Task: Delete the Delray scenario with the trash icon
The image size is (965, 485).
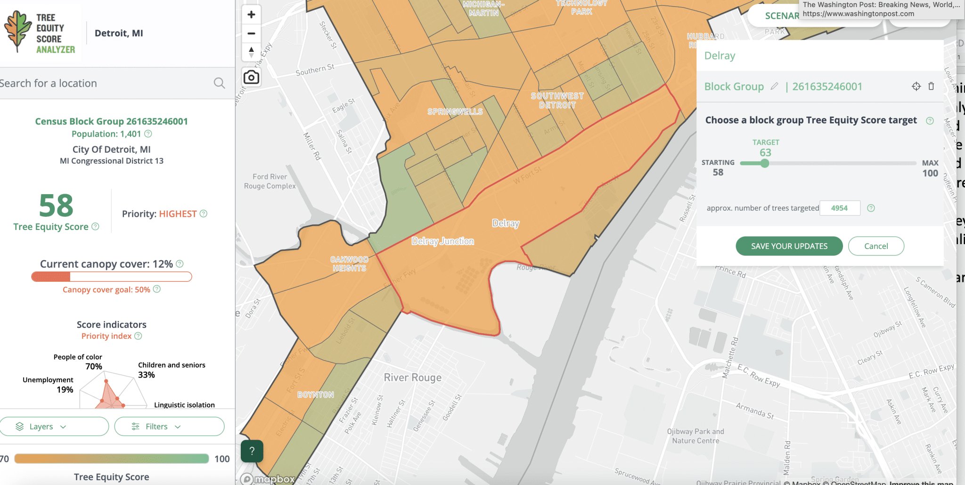Action: point(932,87)
